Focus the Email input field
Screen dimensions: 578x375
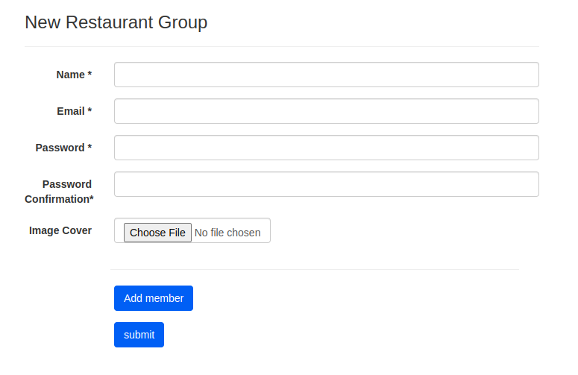(x=326, y=111)
